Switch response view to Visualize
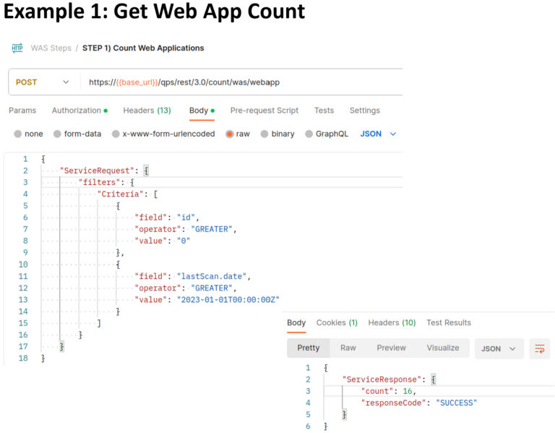 coord(442,348)
